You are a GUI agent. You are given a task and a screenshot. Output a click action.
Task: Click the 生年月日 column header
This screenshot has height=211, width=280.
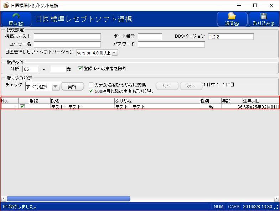261,101
